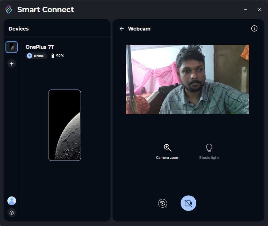Turn the webcam back on
Image resolution: width=268 pixels, height=226 pixels.
(188, 203)
